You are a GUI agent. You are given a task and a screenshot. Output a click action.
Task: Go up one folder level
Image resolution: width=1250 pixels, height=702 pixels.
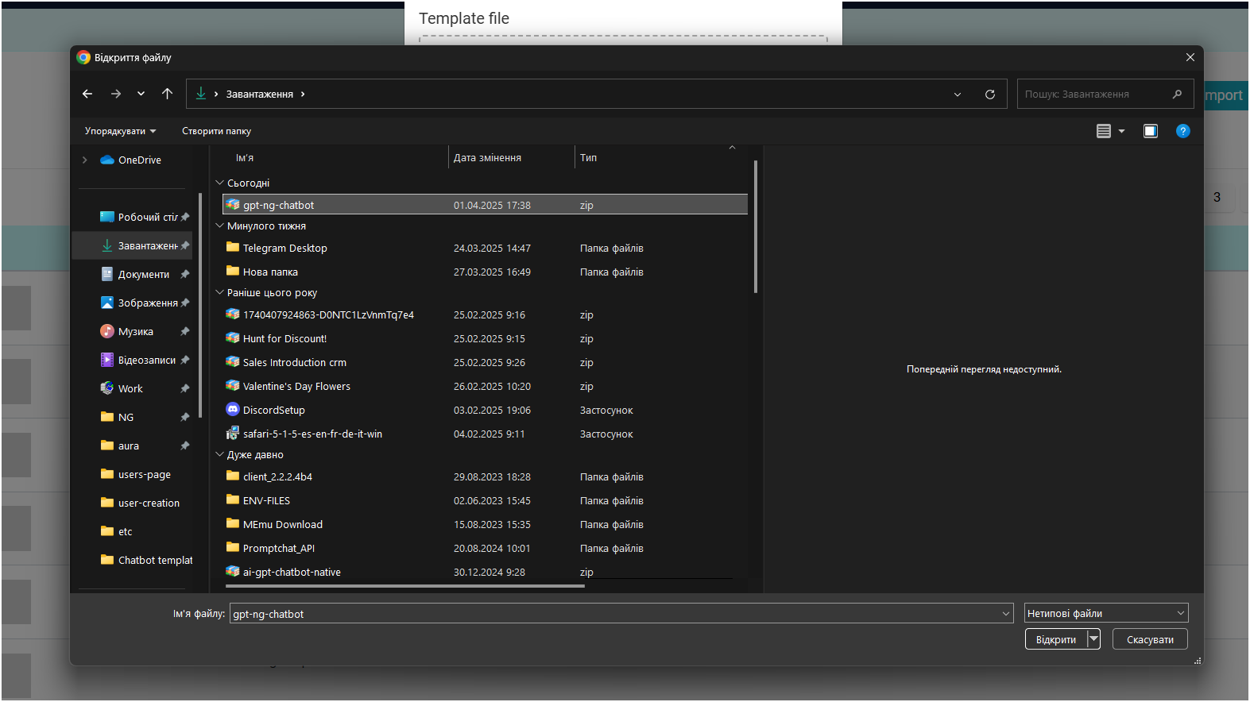pos(167,94)
